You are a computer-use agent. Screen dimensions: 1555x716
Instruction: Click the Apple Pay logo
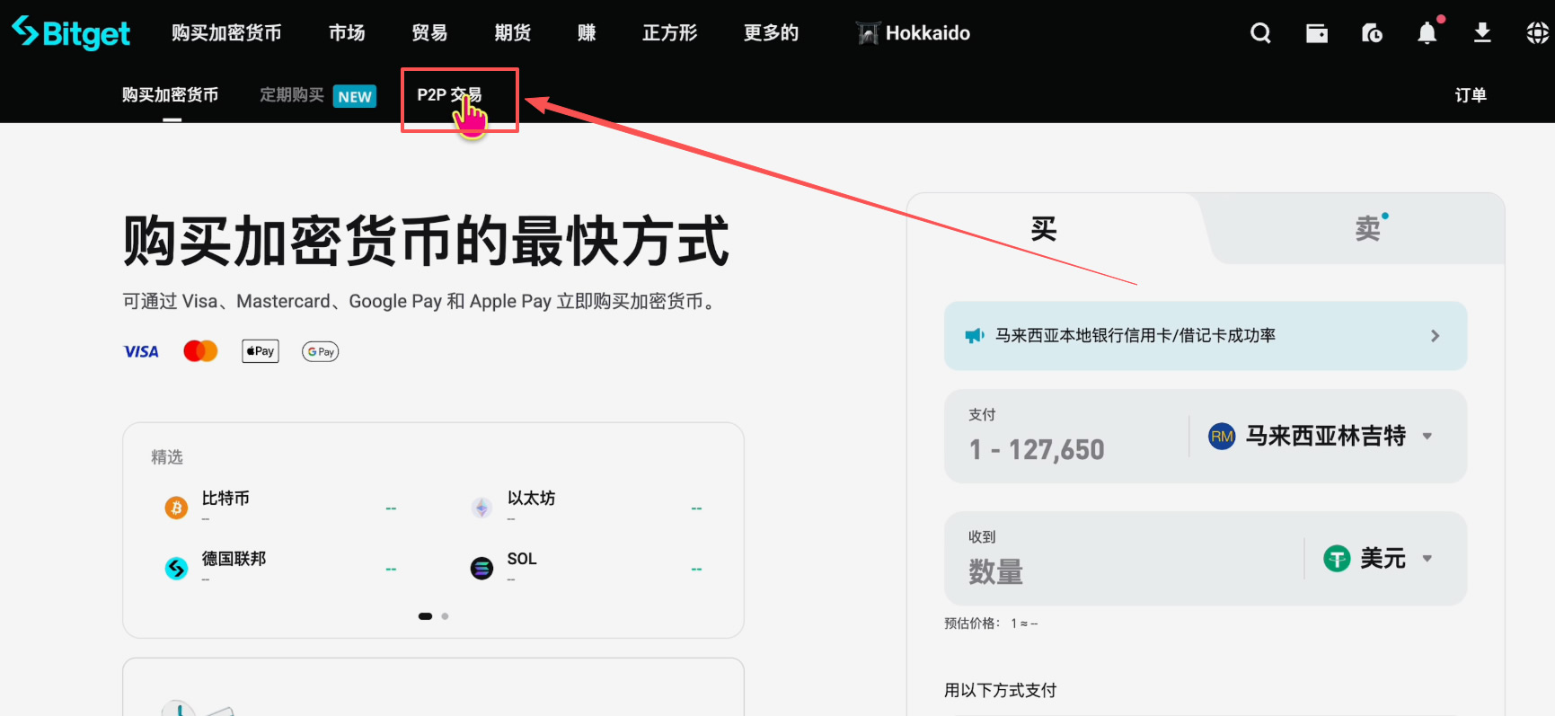(261, 351)
